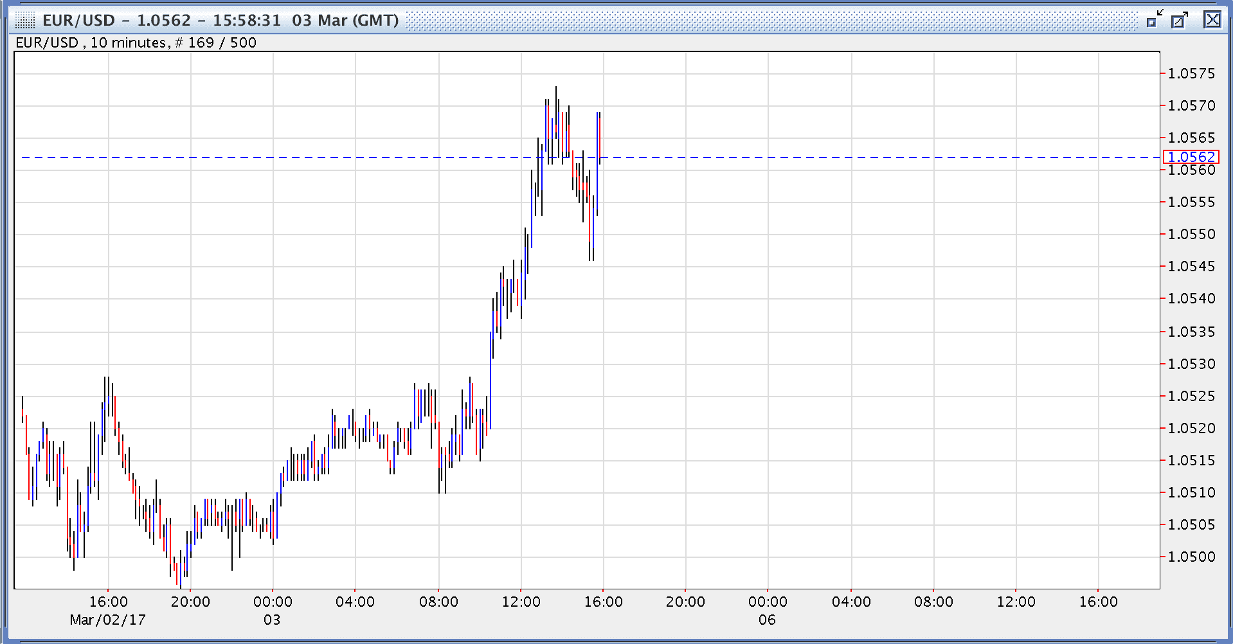This screenshot has height=644, width=1233.
Task: Click the 1.0525 price axis label
Action: (x=1191, y=396)
